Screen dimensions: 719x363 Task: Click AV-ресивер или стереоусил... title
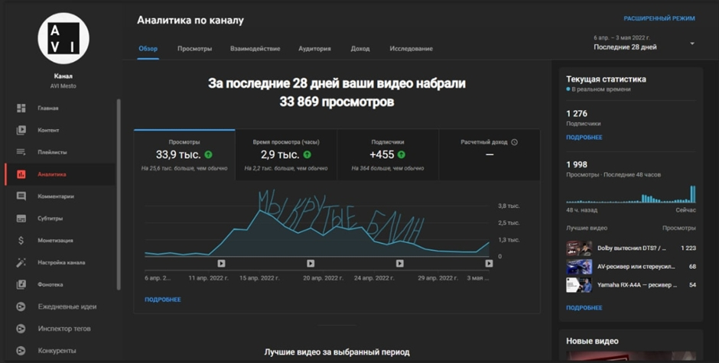(x=636, y=266)
